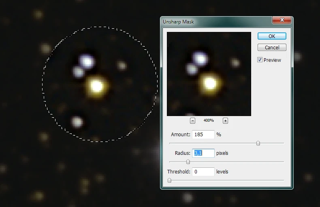Image resolution: width=320 pixels, height=207 pixels.
Task: Toggle the Preview checkbox
Action: (260, 60)
